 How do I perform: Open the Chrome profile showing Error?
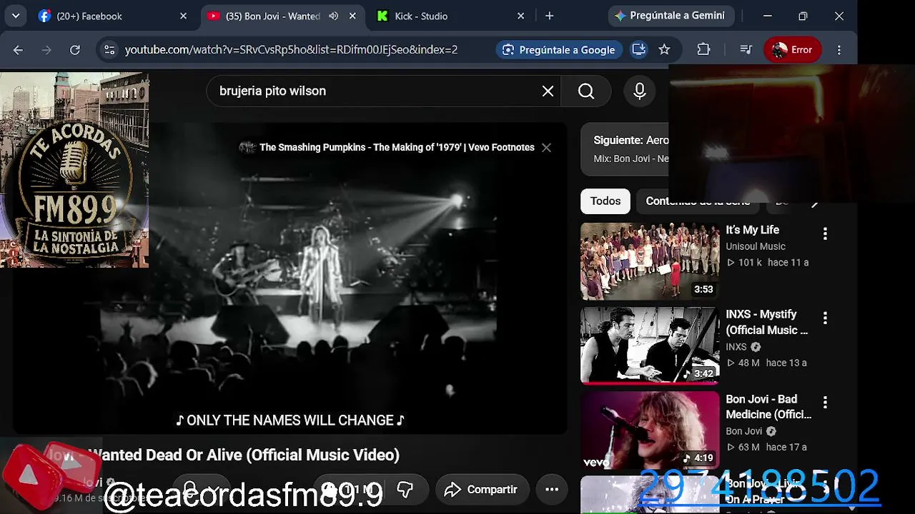coord(792,50)
